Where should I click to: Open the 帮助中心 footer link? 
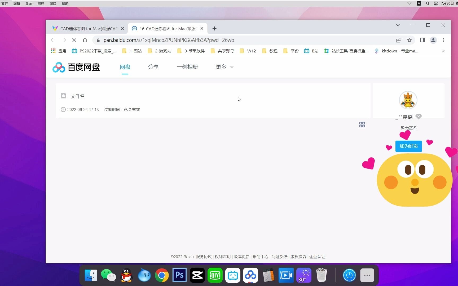(260, 257)
